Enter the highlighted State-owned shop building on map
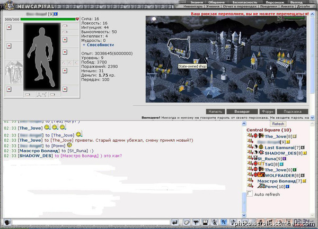 tap(179, 47)
